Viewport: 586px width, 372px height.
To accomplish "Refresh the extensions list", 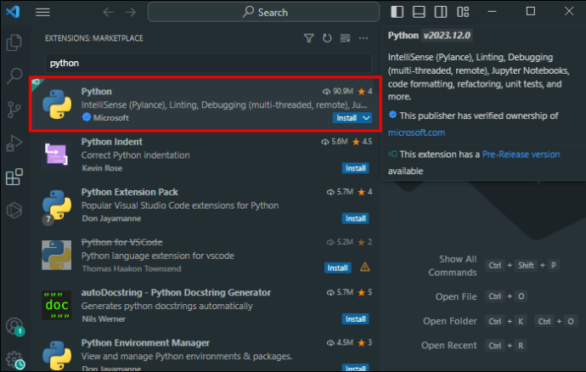I will [327, 38].
